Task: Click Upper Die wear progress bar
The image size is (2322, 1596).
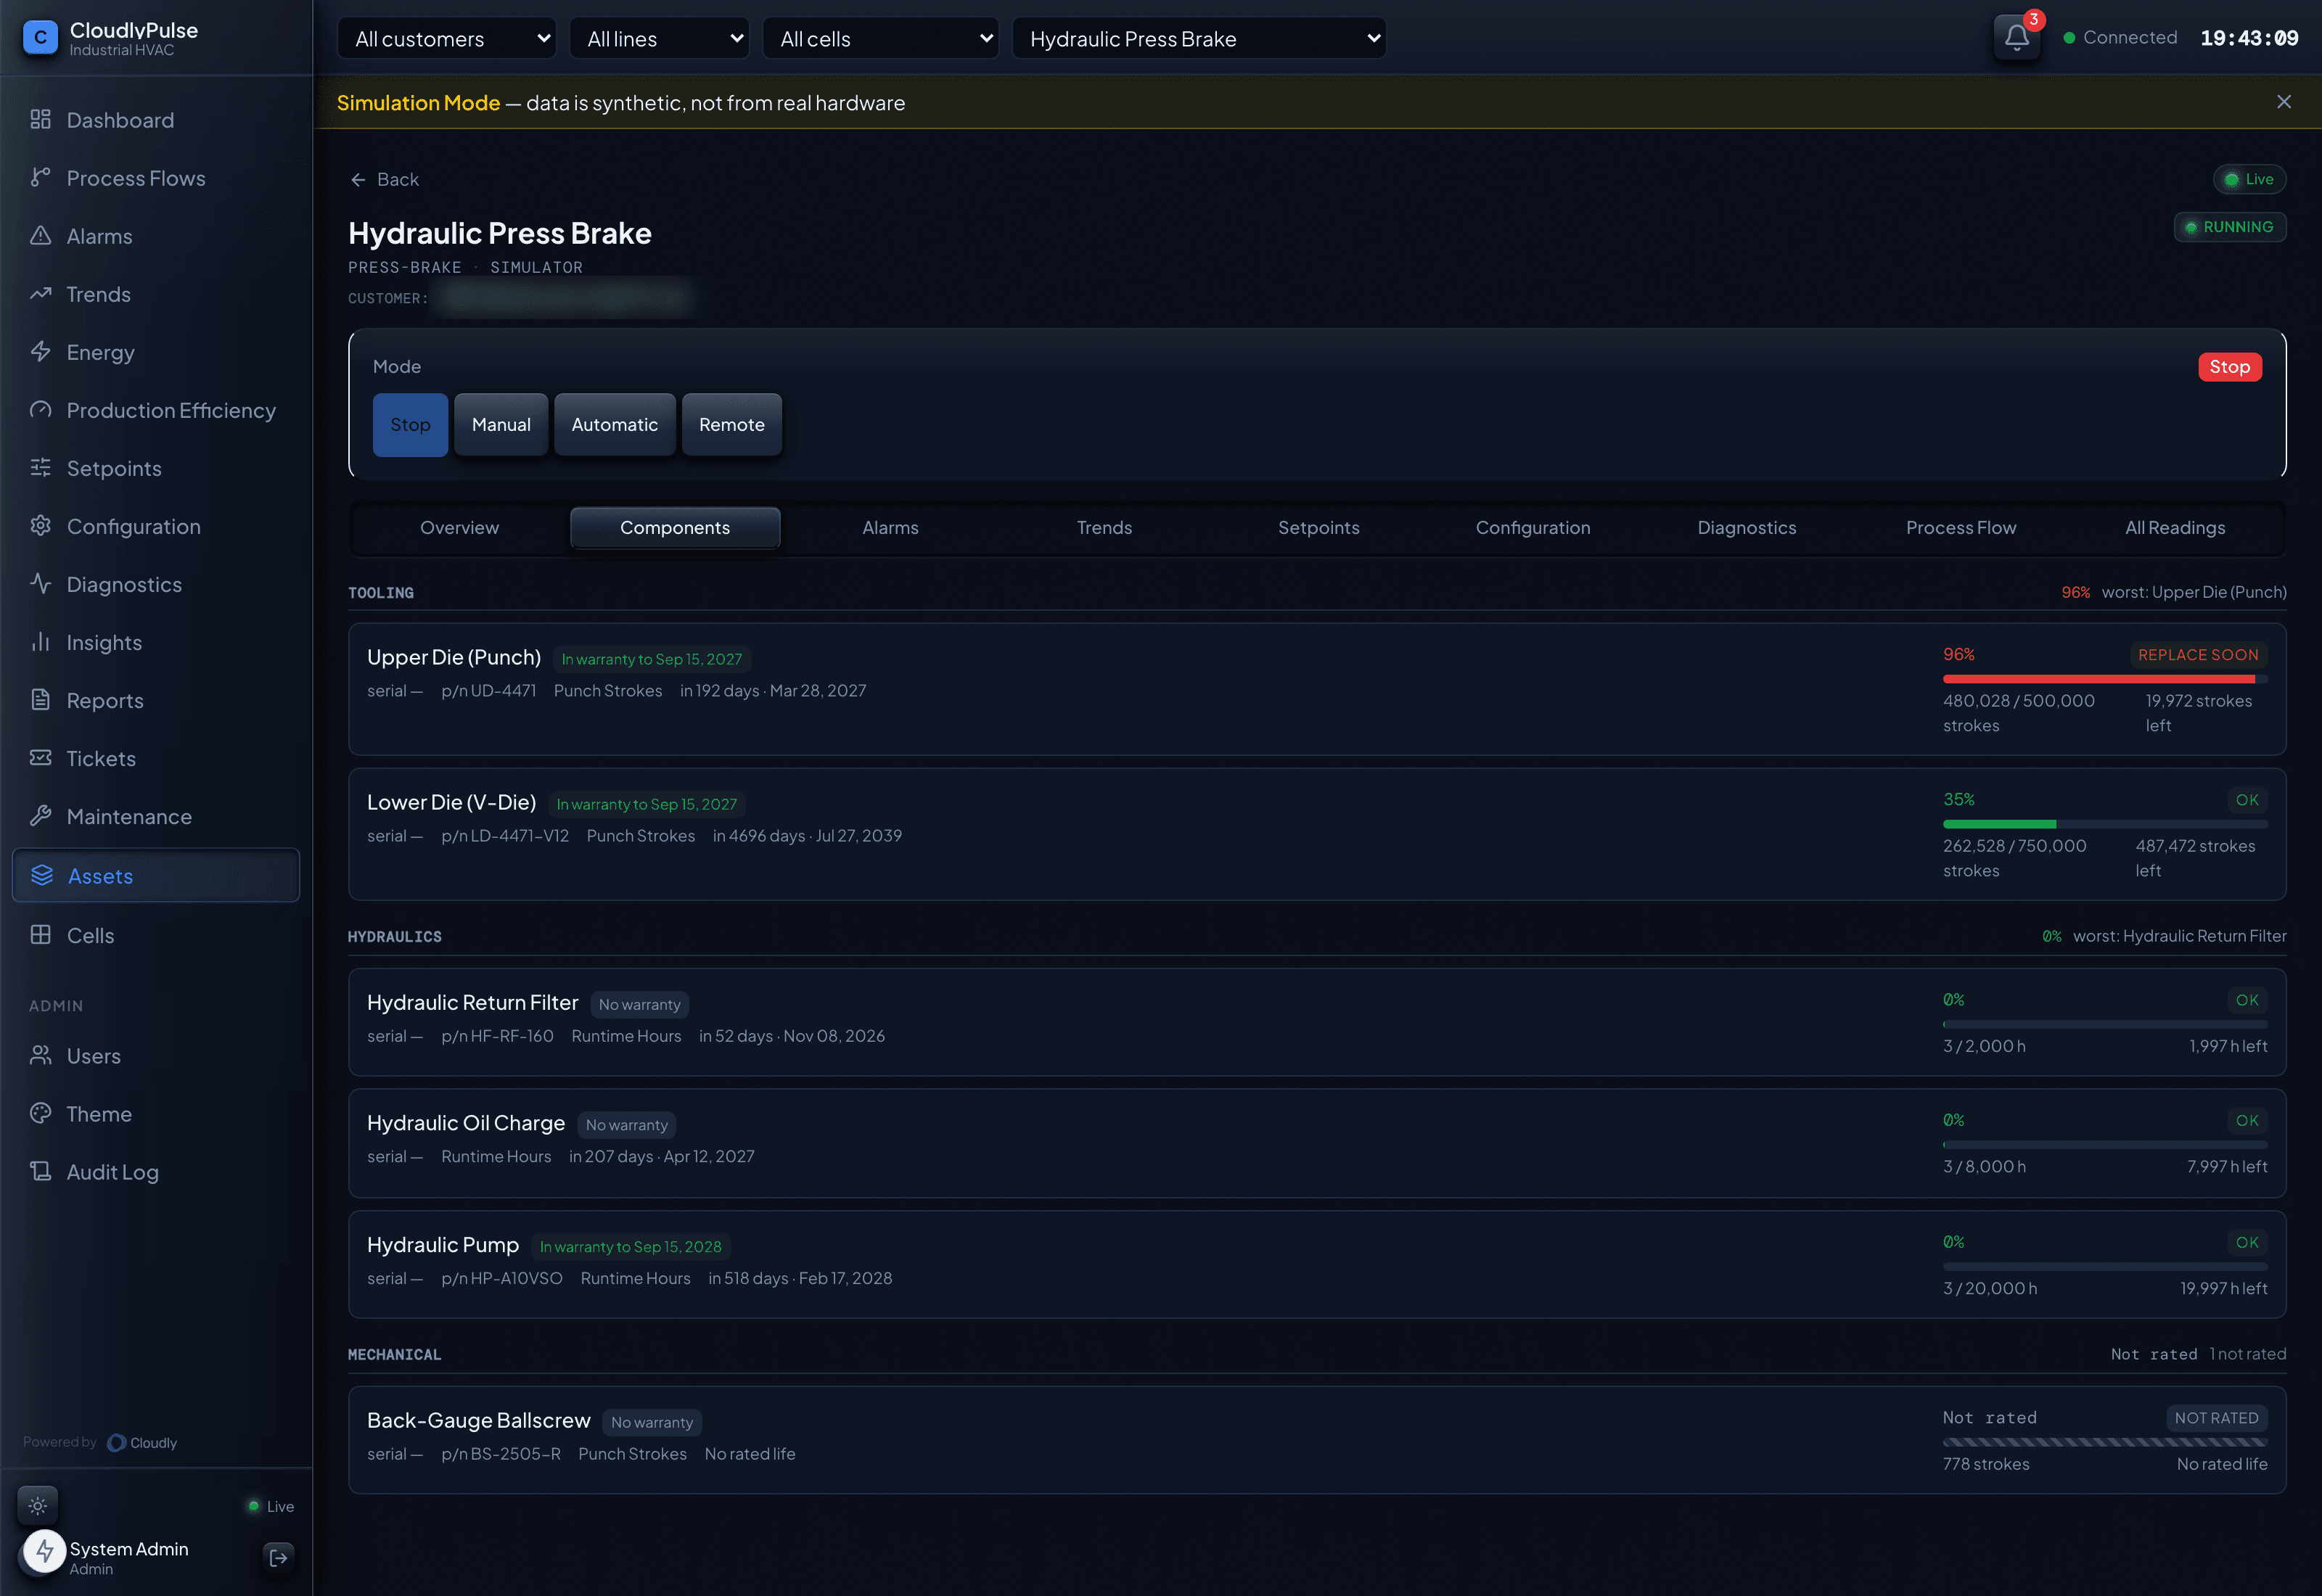Action: 2105,679
